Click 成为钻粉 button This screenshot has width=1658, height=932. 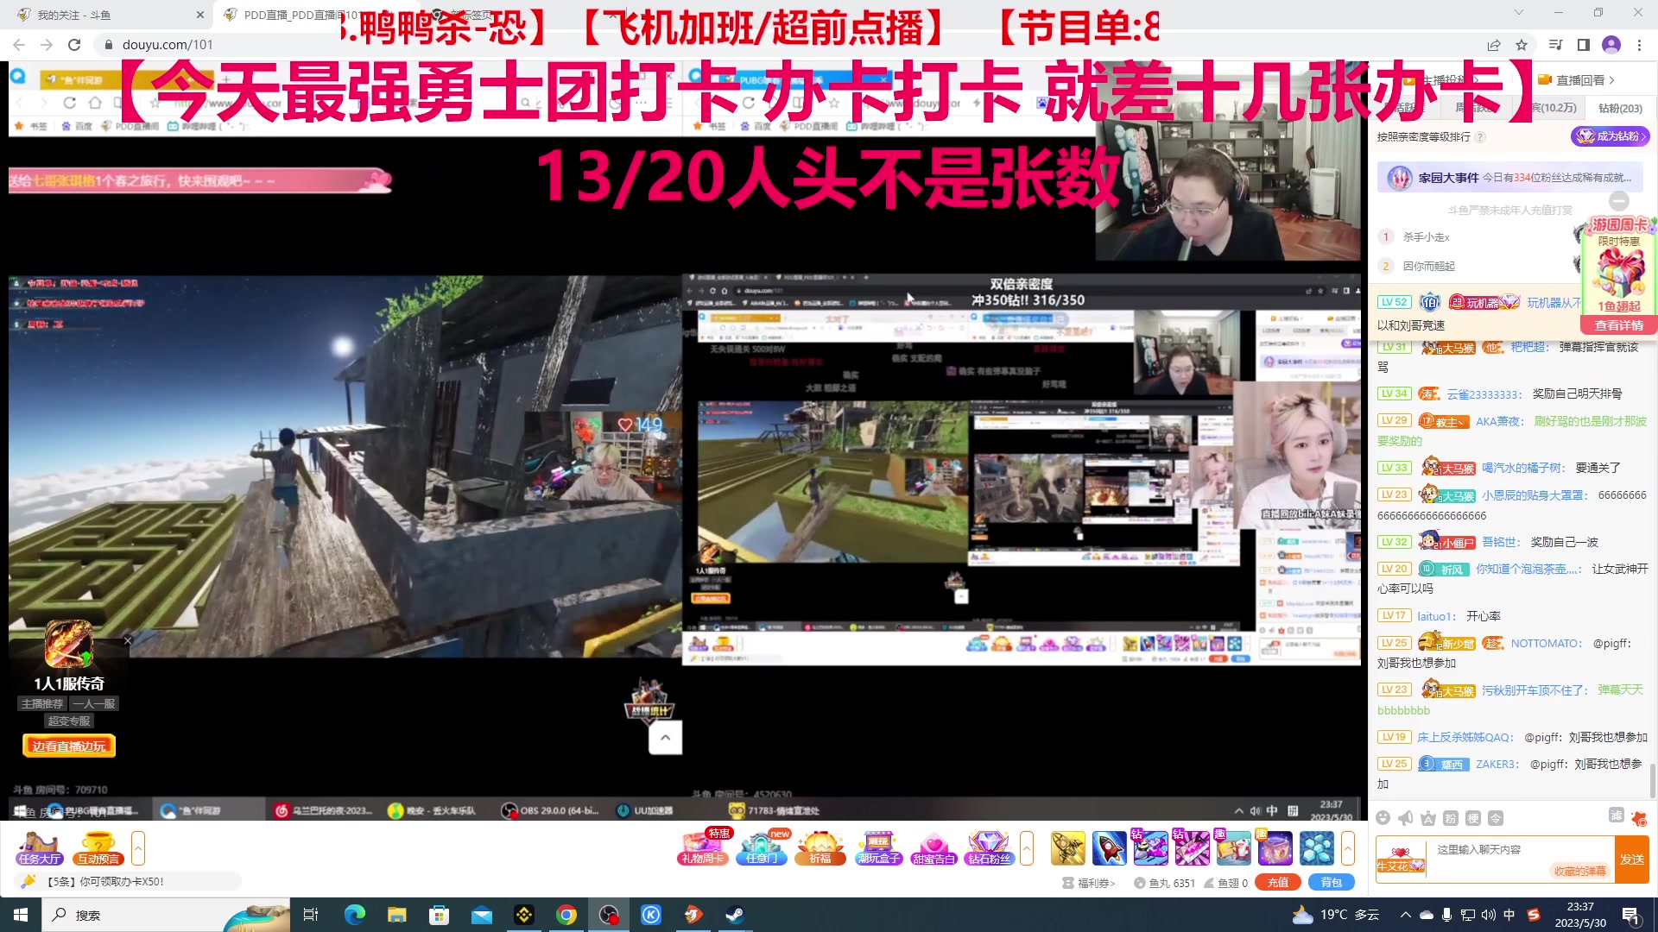coord(1610,136)
